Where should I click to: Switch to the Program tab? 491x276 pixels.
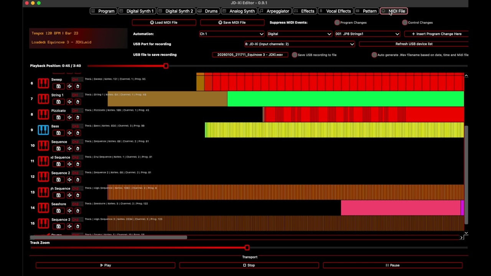click(103, 11)
